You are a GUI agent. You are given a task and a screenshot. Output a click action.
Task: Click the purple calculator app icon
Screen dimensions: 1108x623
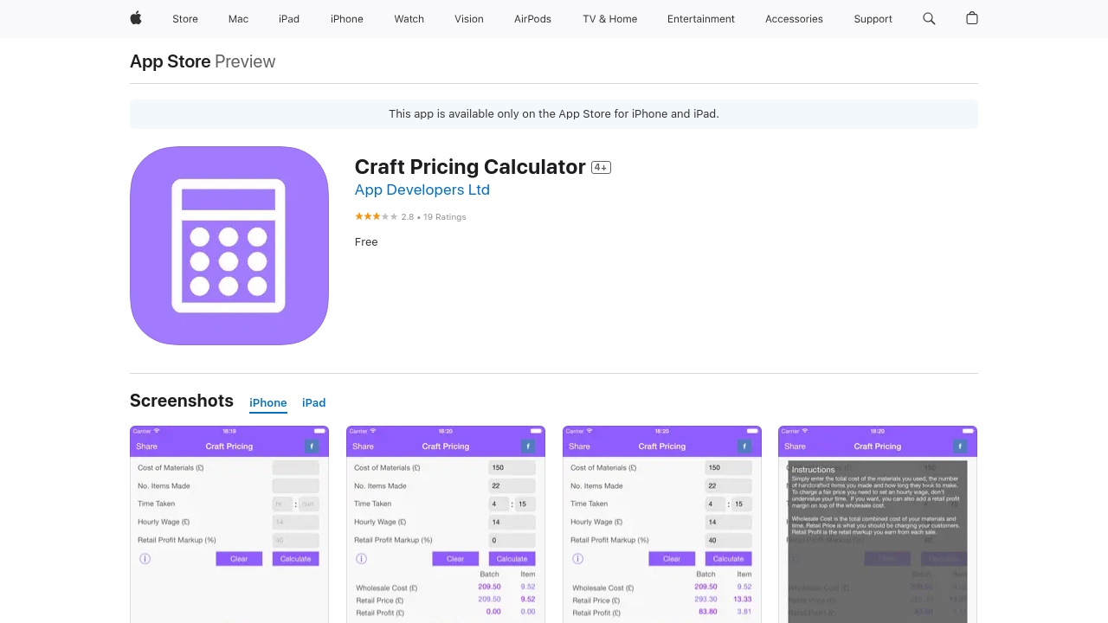coord(229,246)
